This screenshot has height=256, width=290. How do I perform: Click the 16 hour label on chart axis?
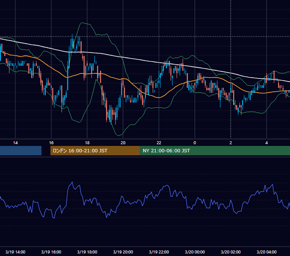(51, 143)
